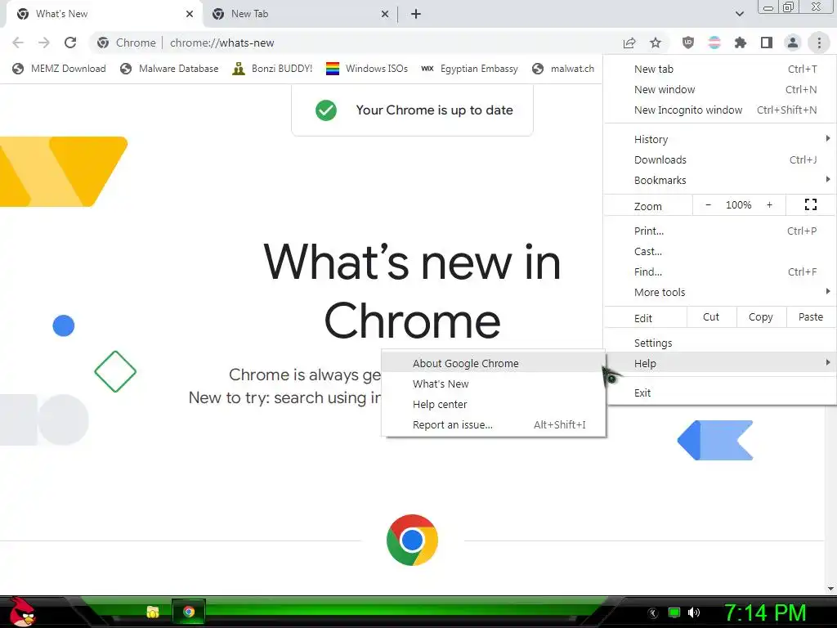
Task: Click Copy in the Edit row
Action: tap(761, 317)
